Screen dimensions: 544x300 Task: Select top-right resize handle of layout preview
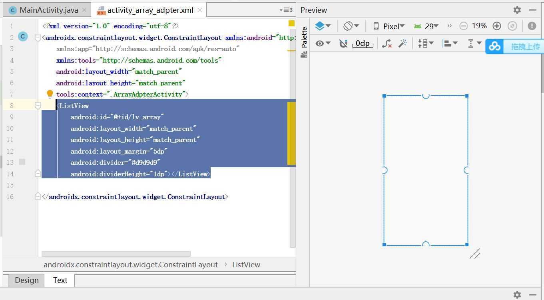467,96
